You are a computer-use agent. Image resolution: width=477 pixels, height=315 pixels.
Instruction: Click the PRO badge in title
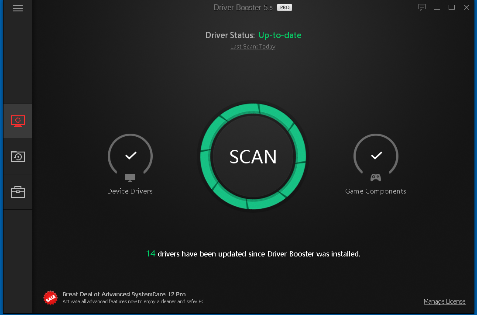pos(285,7)
